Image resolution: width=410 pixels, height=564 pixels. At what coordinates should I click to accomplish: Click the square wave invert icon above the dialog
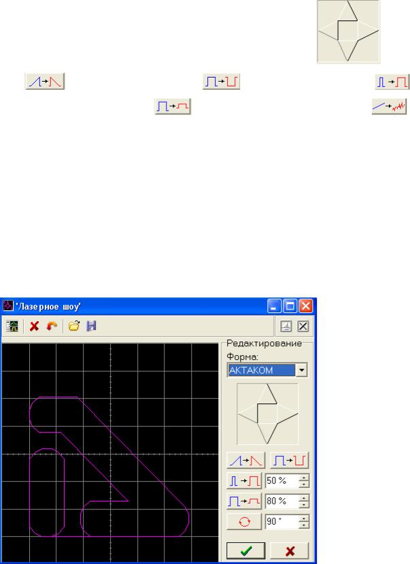(222, 81)
